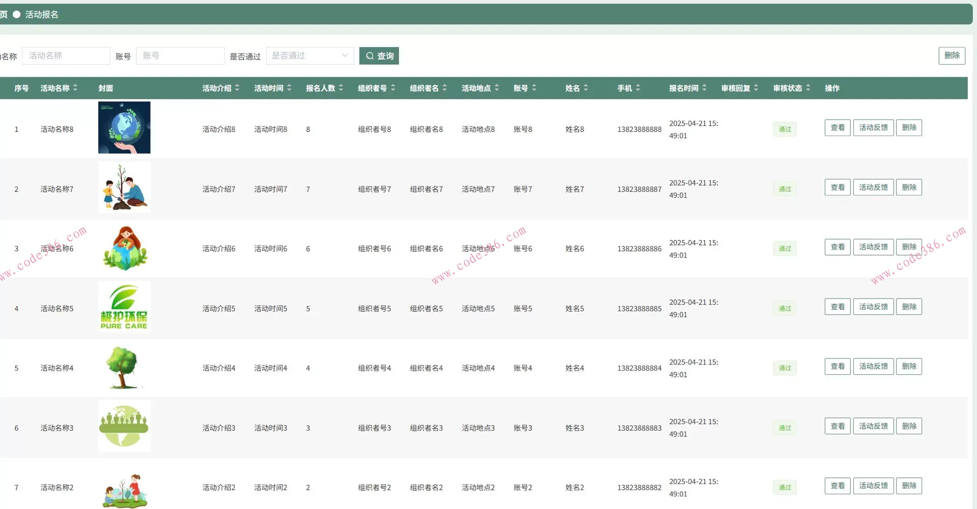Select 活动报名 breadcrumb item
The width and height of the screenshot is (977, 509).
[x=42, y=15]
